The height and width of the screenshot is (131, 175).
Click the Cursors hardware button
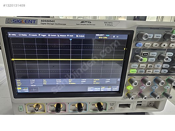click(x=135, y=66)
